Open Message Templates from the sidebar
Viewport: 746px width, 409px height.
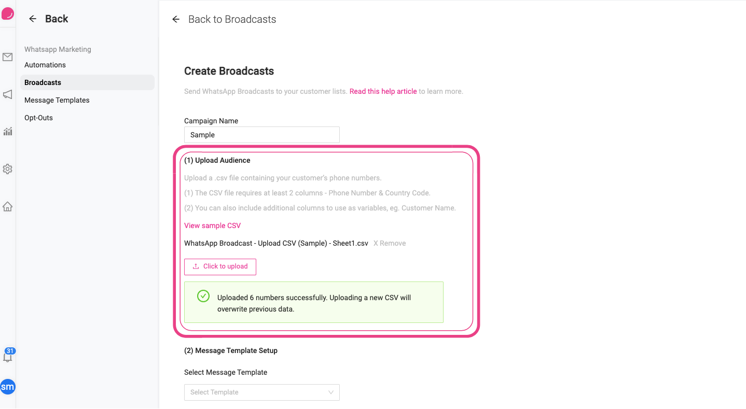(x=57, y=100)
